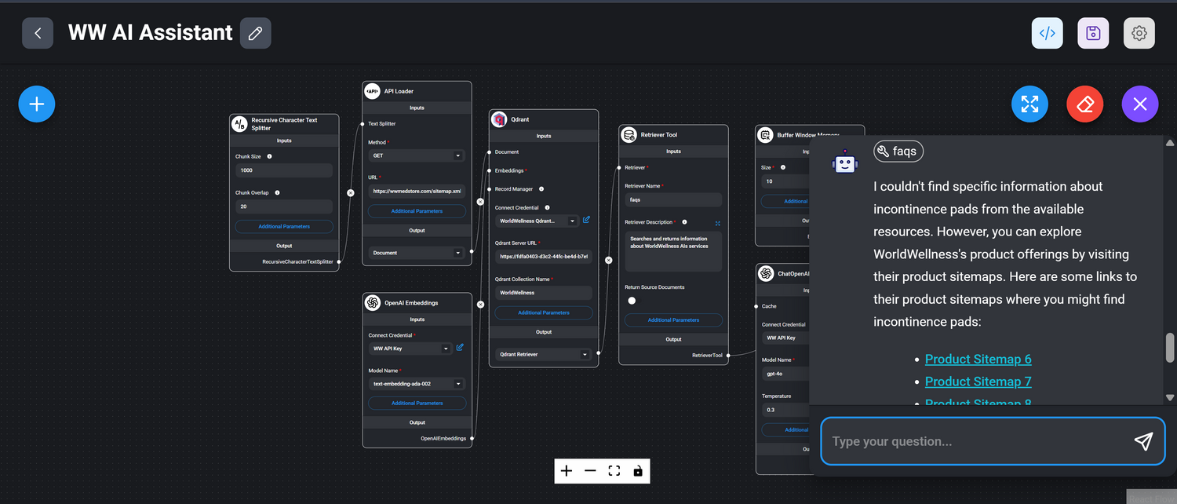Click the OpenAI Embeddings node logo

[373, 302]
